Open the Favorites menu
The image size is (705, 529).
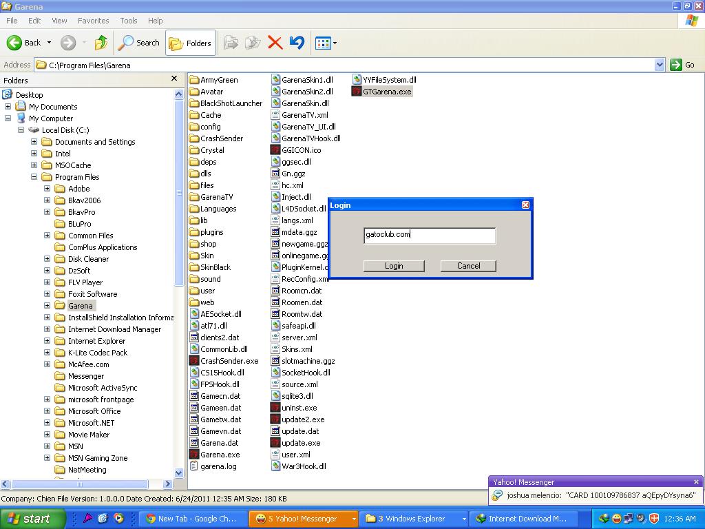(x=93, y=21)
